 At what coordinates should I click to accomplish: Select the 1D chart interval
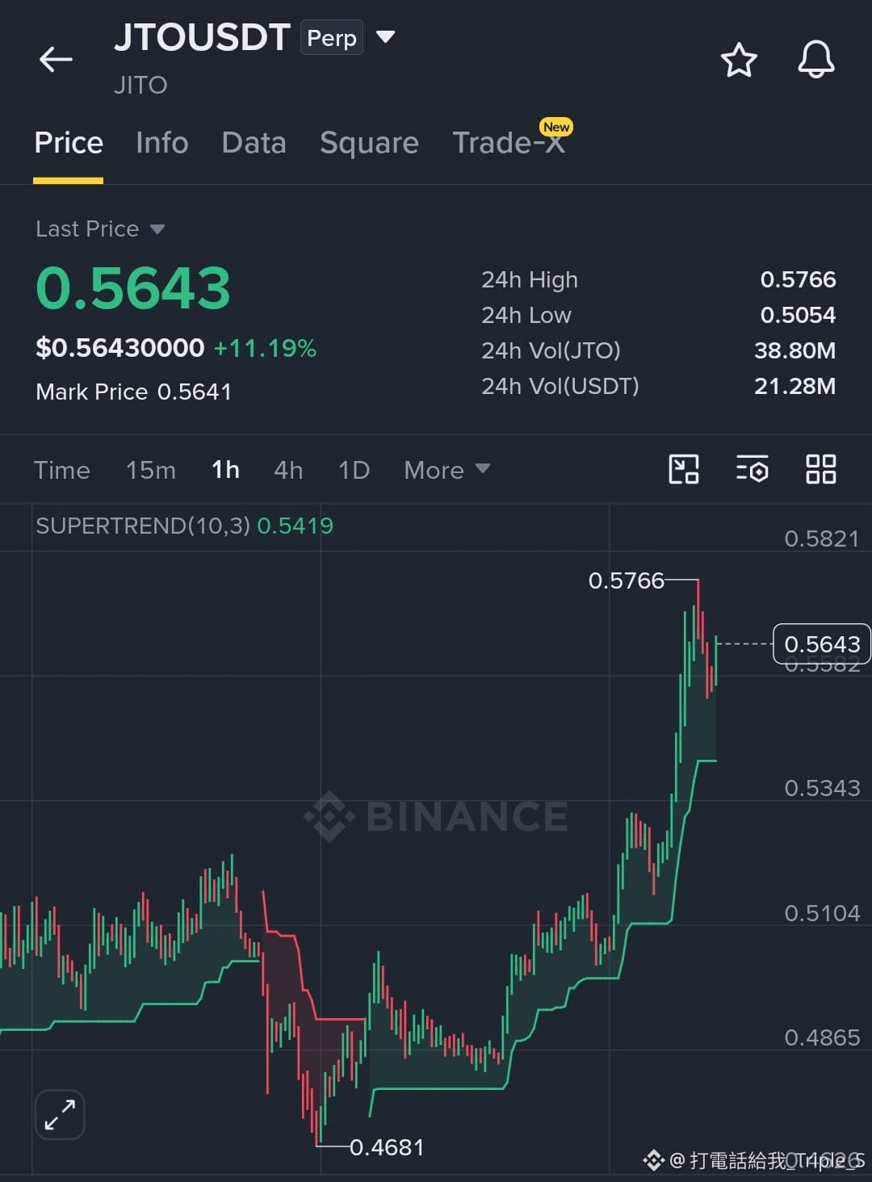click(x=354, y=470)
